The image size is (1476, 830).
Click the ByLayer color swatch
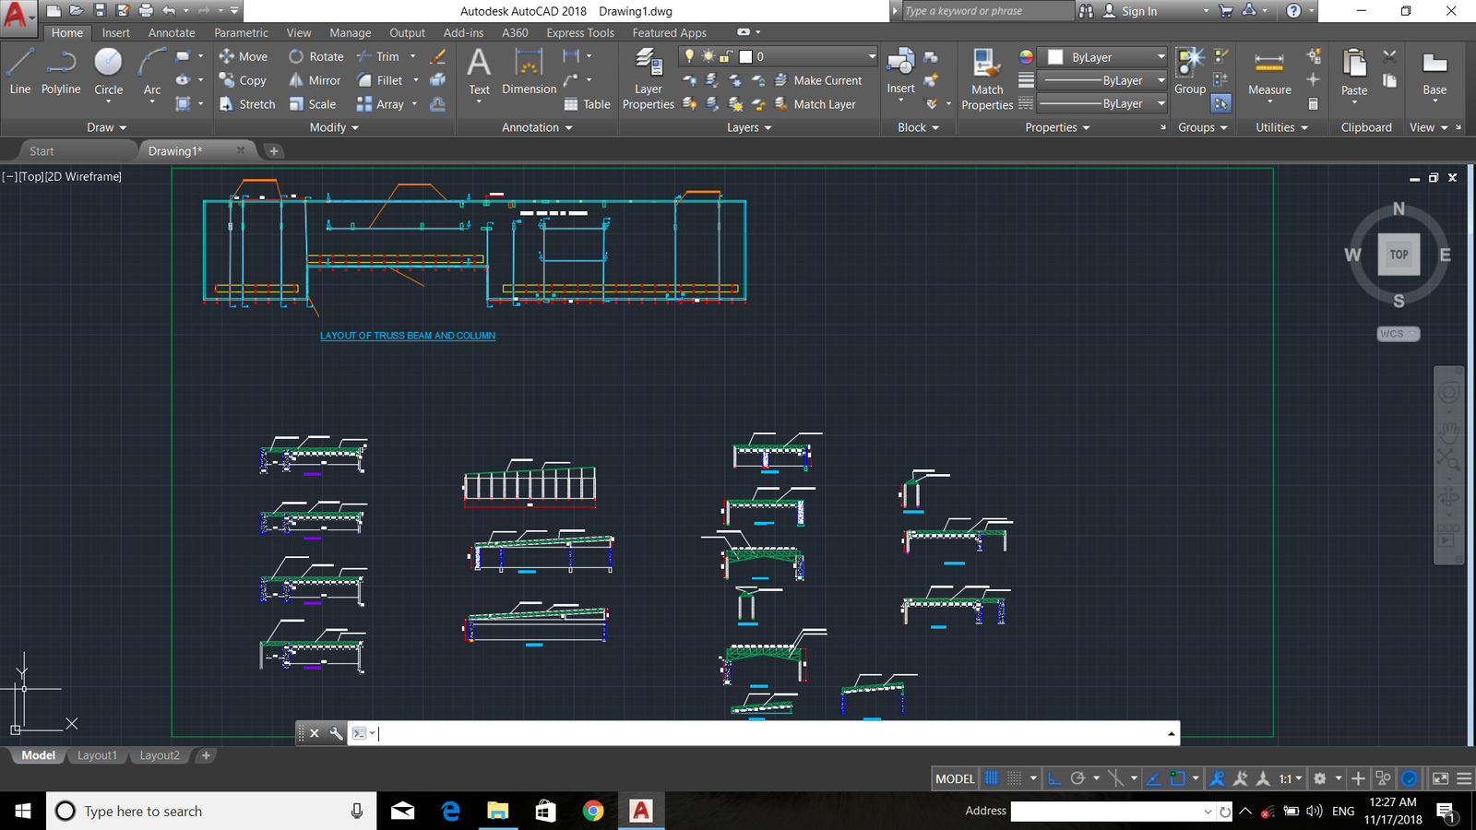(1055, 56)
